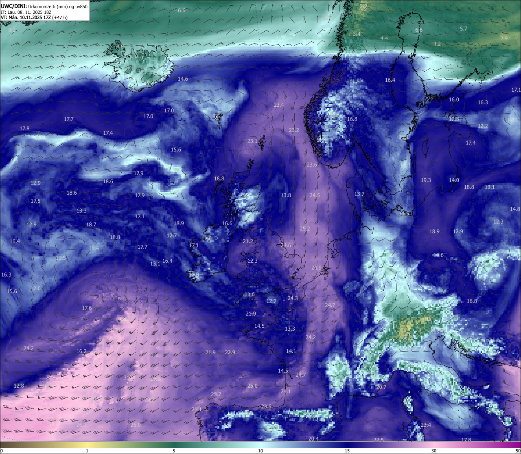
Task: Click the 16.6 value west of Scotland
Action: pos(227,223)
